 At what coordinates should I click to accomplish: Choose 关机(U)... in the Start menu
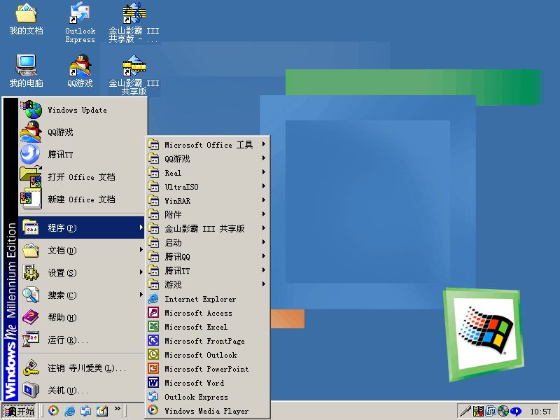[x=82, y=390]
